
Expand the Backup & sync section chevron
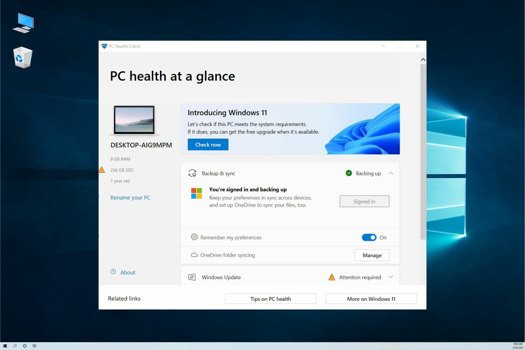coord(391,173)
